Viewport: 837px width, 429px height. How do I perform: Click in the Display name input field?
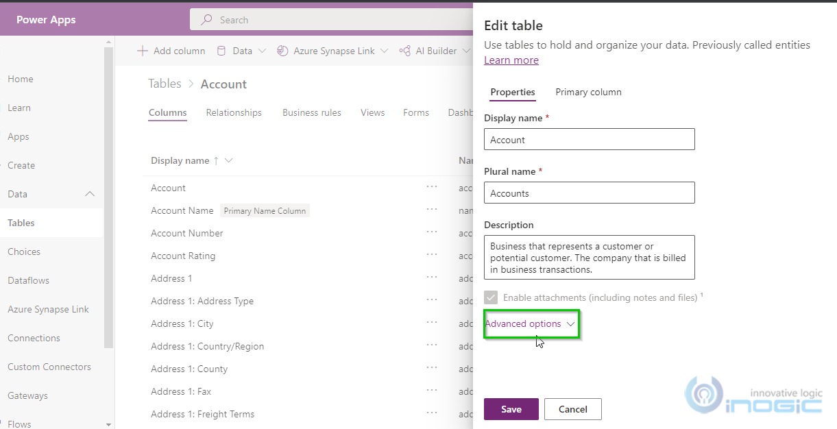pyautogui.click(x=590, y=139)
